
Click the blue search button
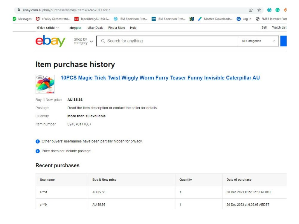click(x=283, y=41)
